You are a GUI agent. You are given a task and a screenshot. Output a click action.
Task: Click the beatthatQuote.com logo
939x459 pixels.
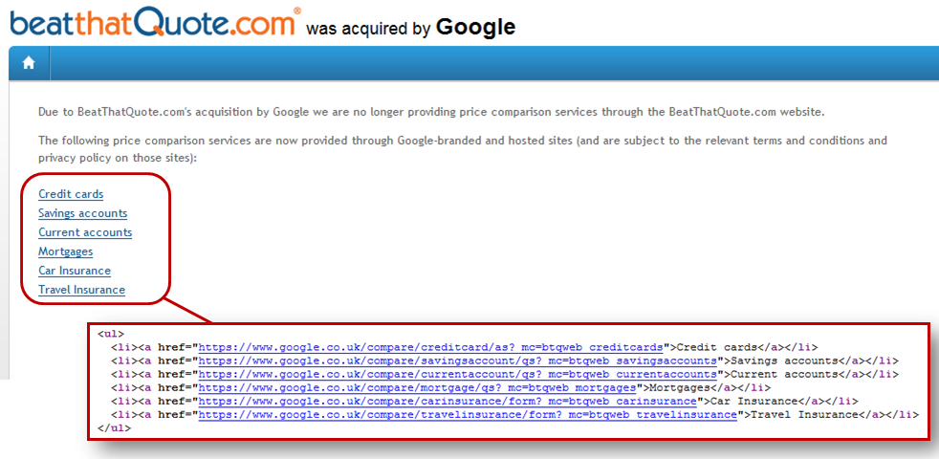pyautogui.click(x=154, y=24)
